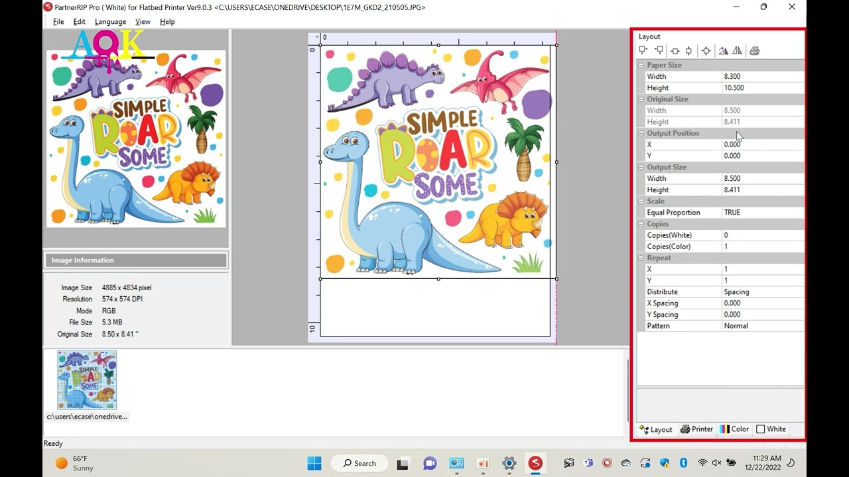Click the print icon in Layout toolbar
This screenshot has width=849, height=477.
click(x=754, y=51)
